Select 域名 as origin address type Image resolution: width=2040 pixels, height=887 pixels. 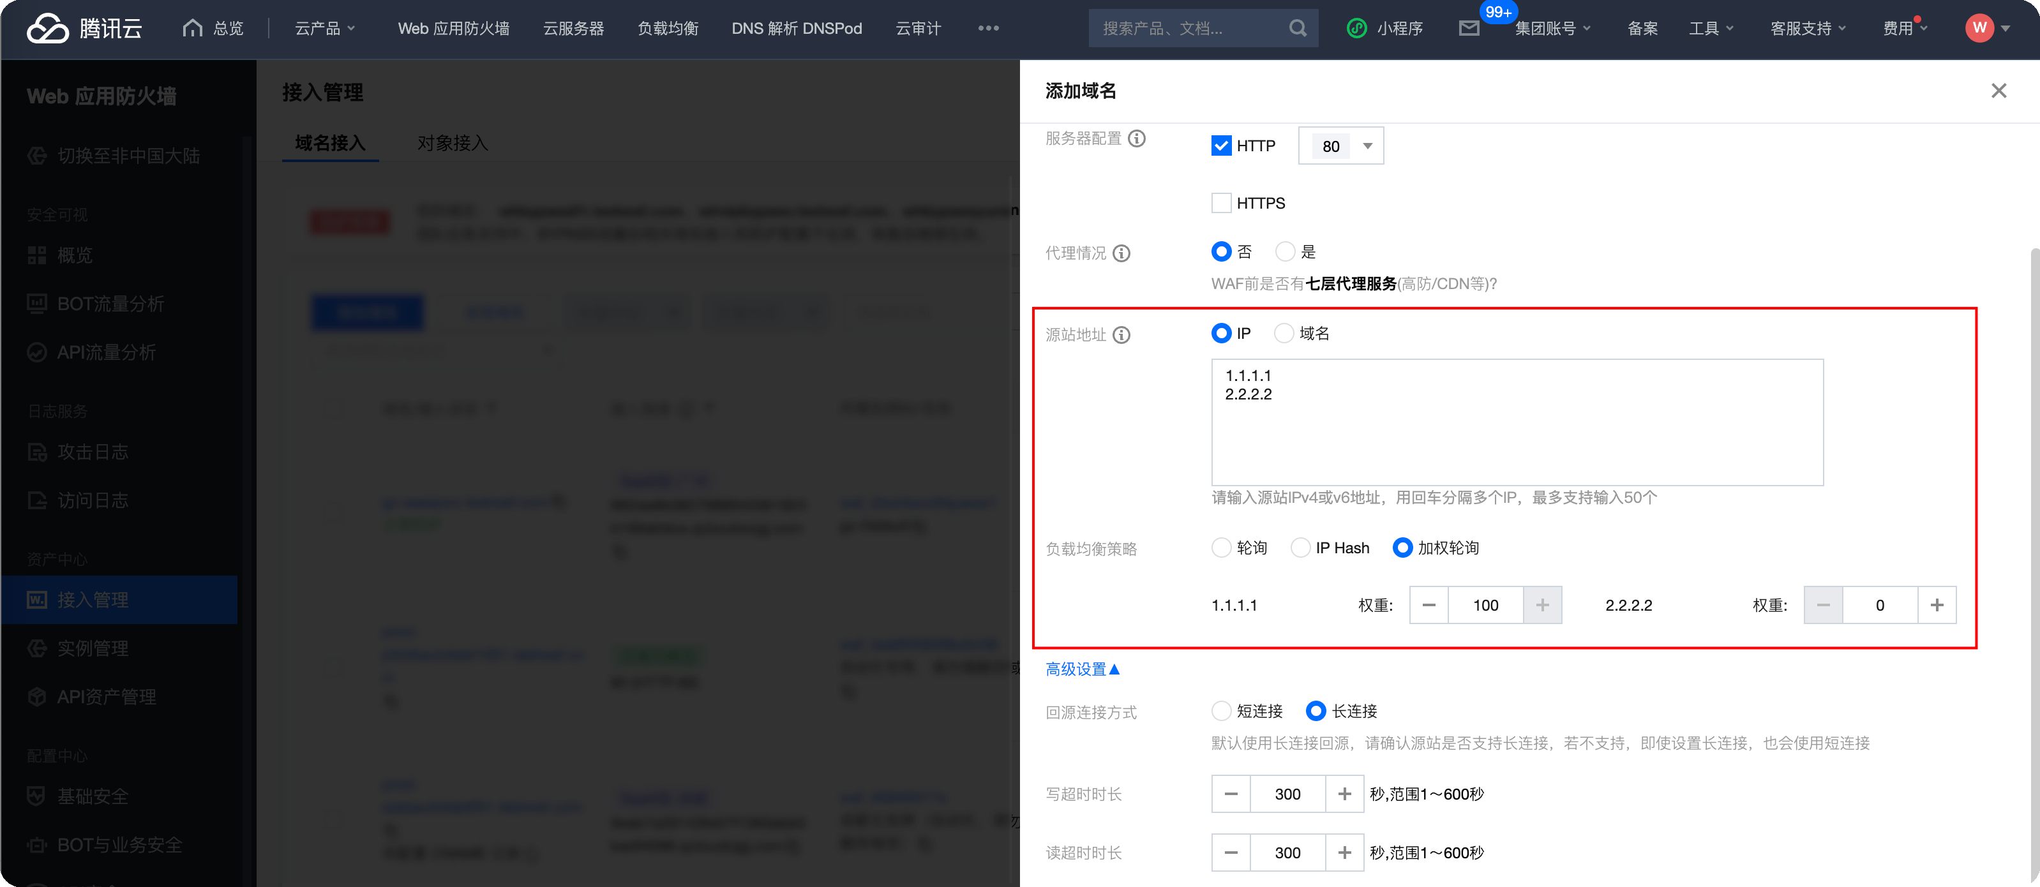(1284, 333)
